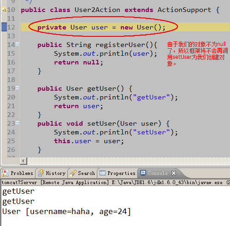Image resolution: width=230 pixels, height=226 pixels.
Task: Click the horizontal scrollbar track of the editor
Action: [x=129, y=161]
